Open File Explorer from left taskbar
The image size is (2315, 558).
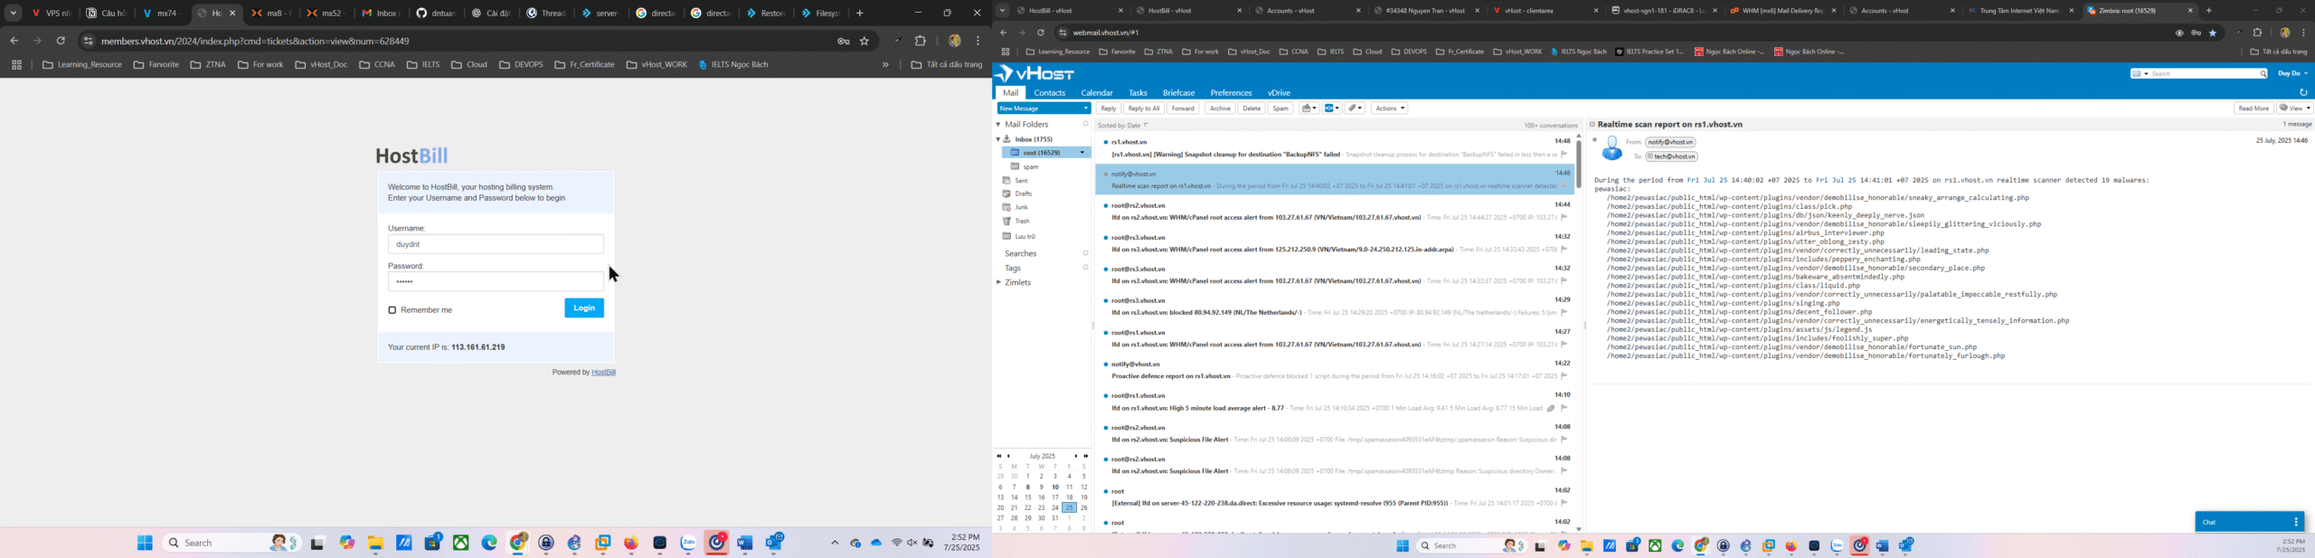[375, 543]
